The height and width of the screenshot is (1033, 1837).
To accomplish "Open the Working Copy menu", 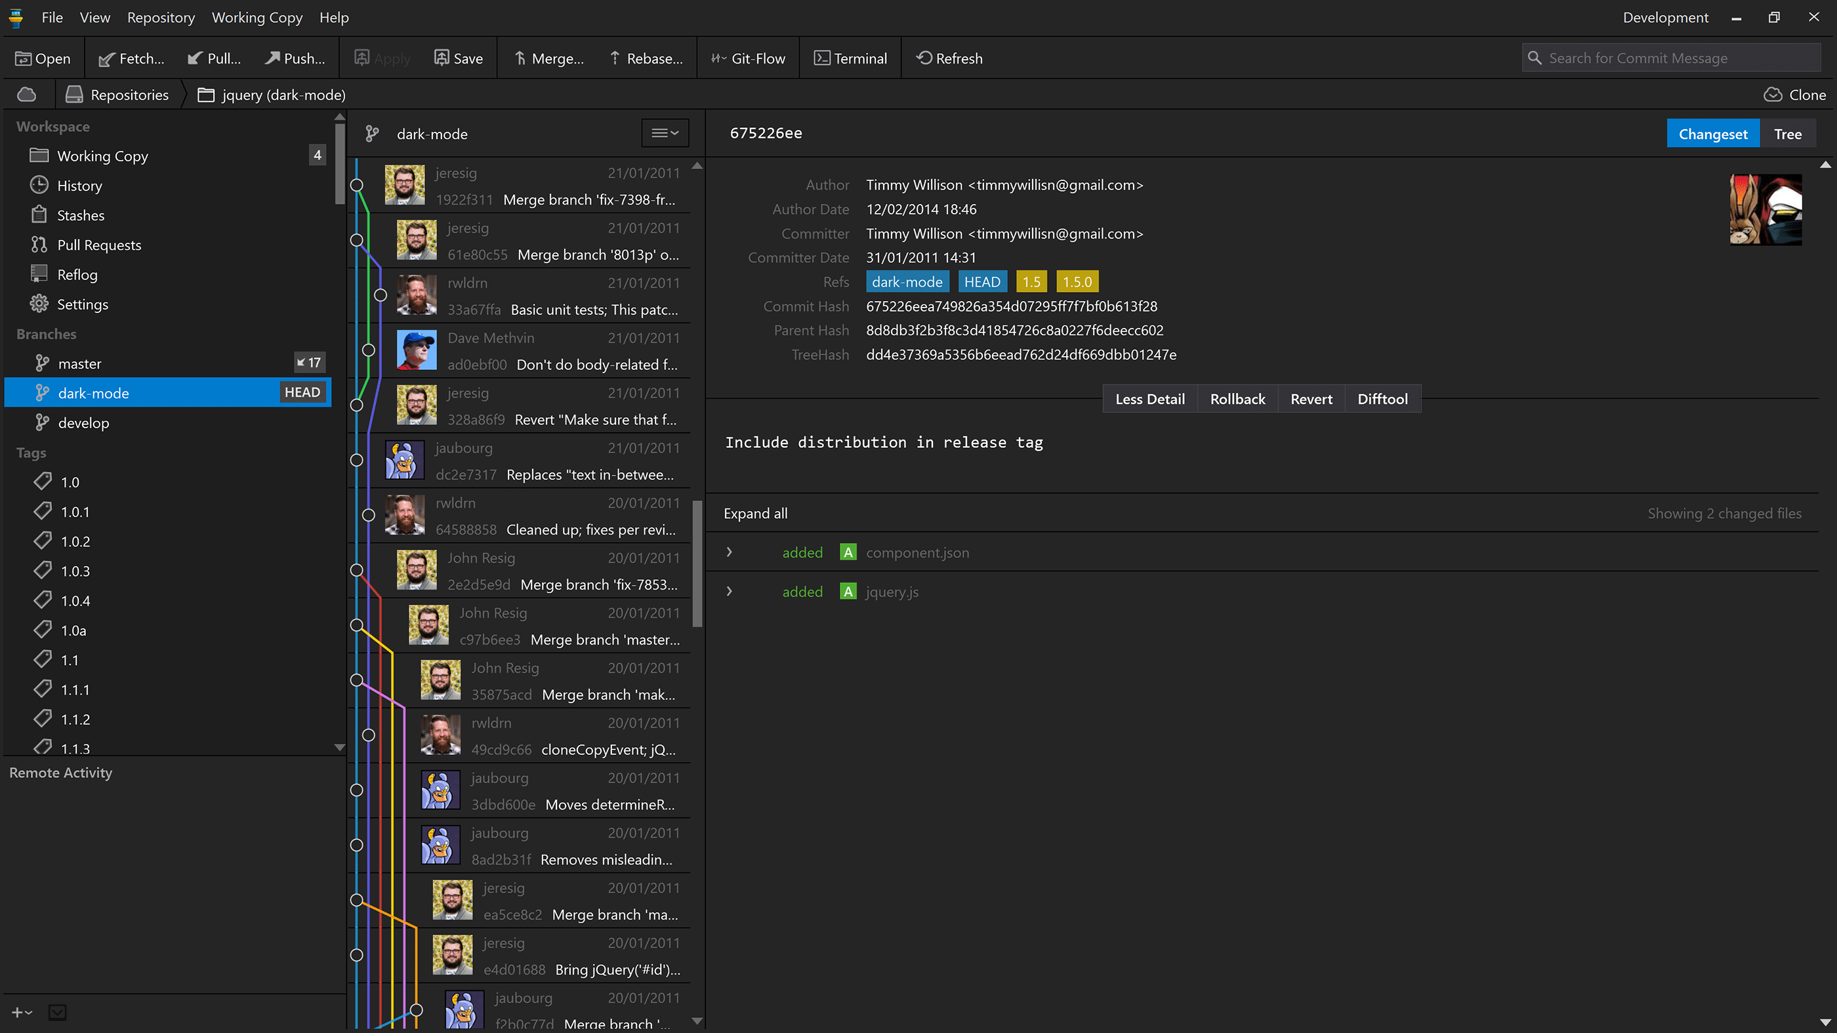I will tap(257, 17).
